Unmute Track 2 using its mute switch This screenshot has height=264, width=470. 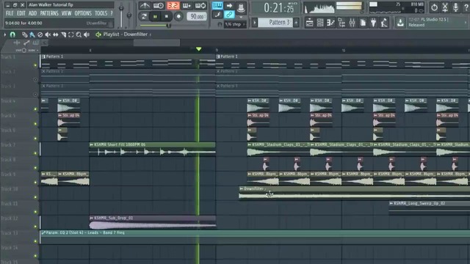(x=35, y=80)
